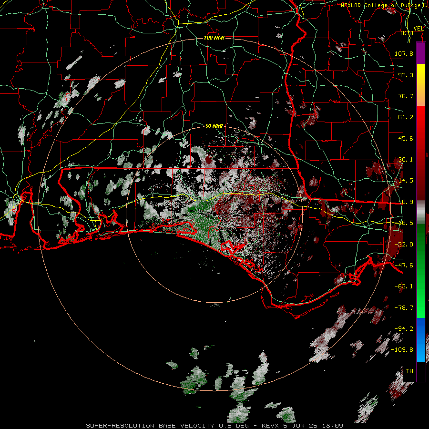
Task: Select the 14.5 scale value
Action: (406, 181)
